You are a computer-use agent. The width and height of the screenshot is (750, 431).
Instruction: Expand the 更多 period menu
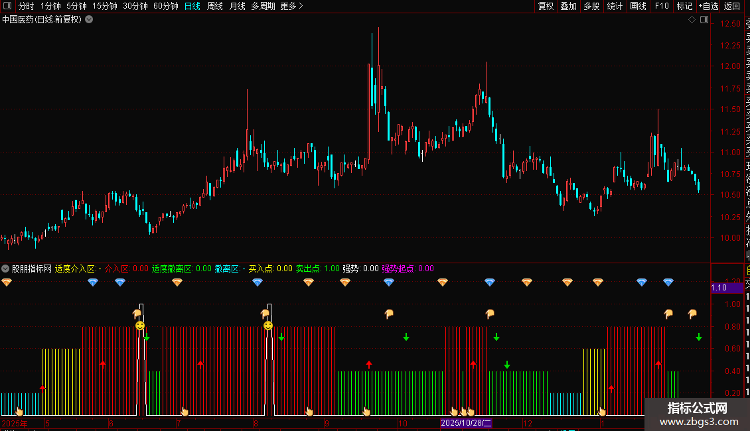(x=291, y=6)
